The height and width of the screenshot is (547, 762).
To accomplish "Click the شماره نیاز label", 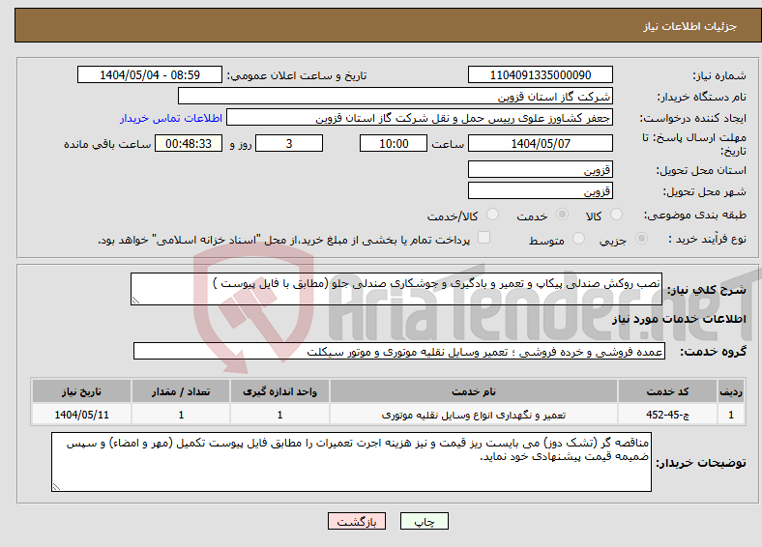I will click(x=719, y=75).
